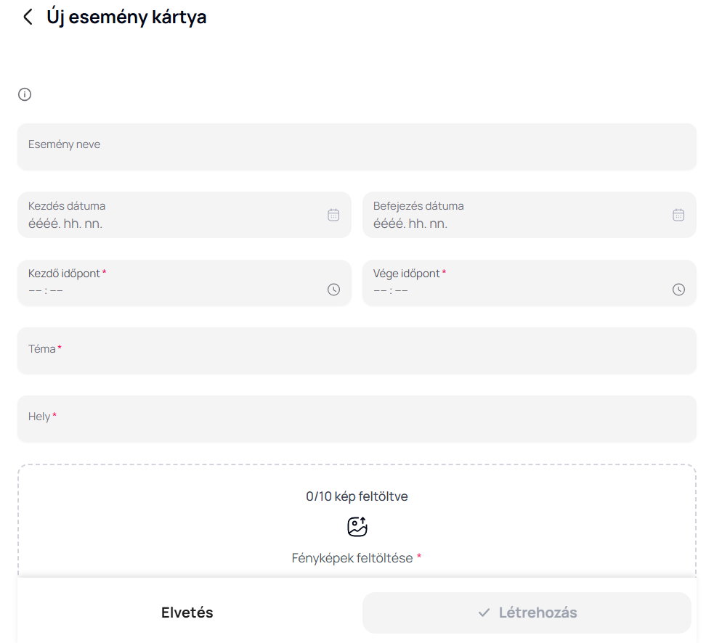Select the minutes segment in Vége időpont
The height and width of the screenshot is (643, 714).
pos(402,291)
